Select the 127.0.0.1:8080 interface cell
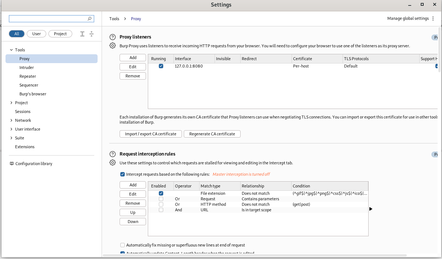The height and width of the screenshot is (259, 442). (x=194, y=66)
